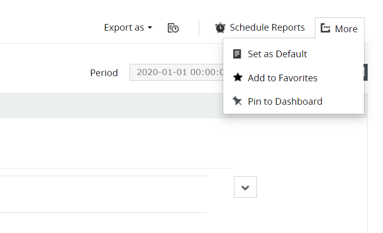This screenshot has height=233, width=383.
Task: Click the More menu icon
Action: click(x=325, y=29)
